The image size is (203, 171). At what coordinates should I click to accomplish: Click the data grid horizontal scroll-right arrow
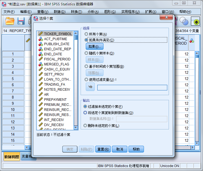pyautogui.click(x=193, y=147)
